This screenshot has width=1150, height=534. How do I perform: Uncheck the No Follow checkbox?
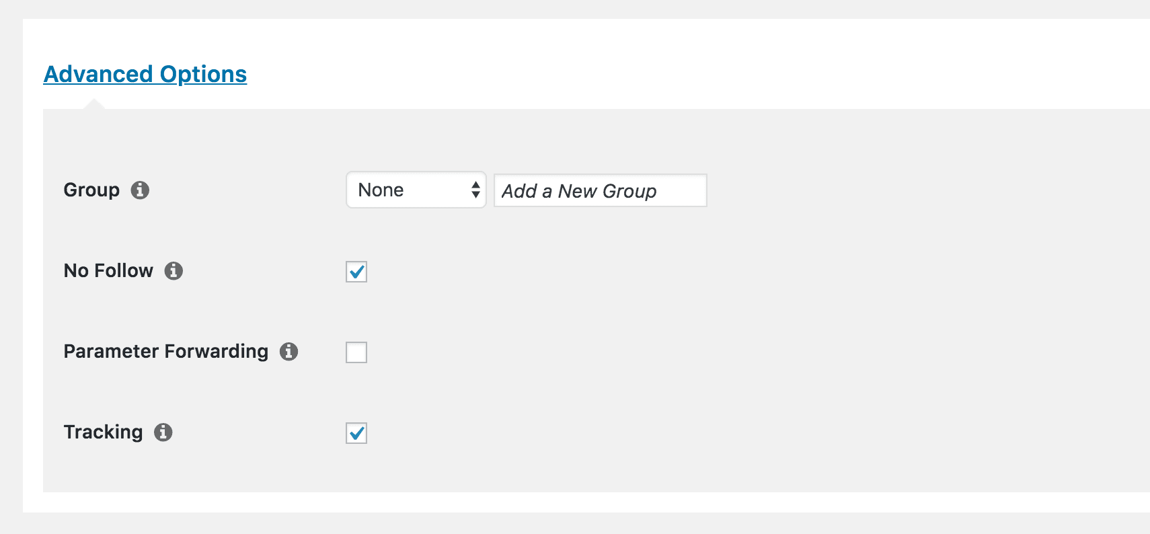pos(356,272)
